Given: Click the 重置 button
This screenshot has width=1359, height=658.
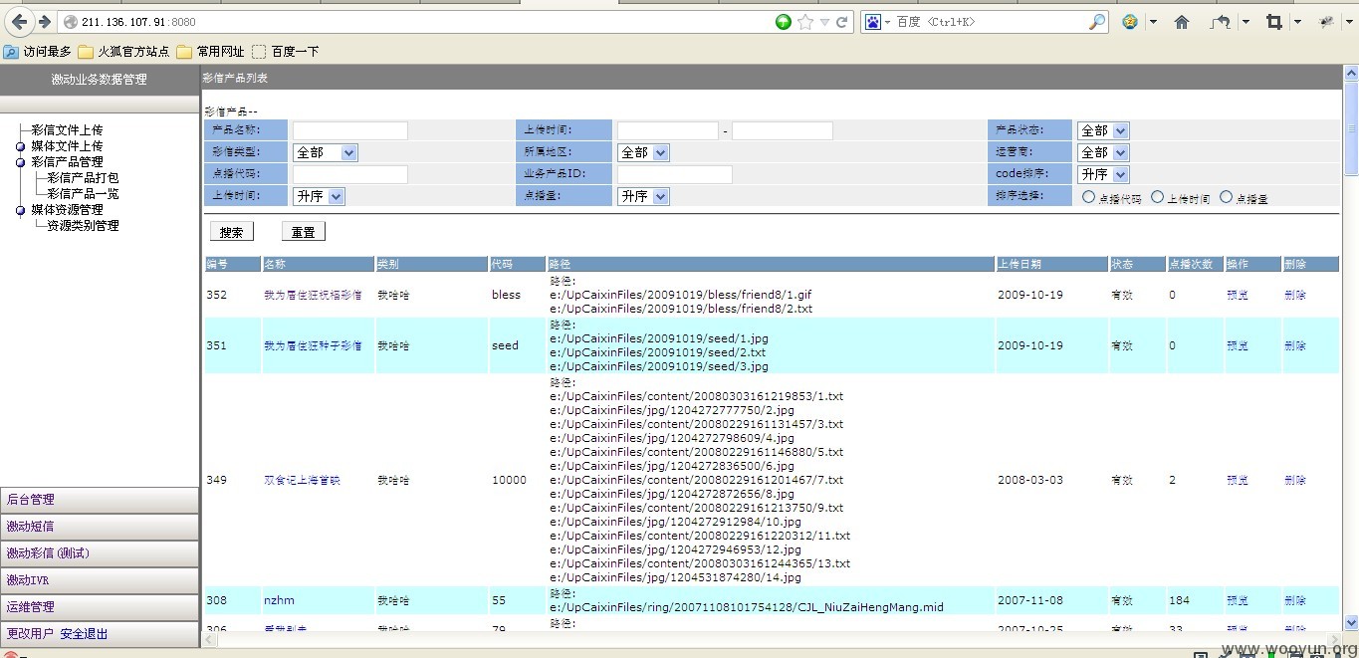Looking at the screenshot, I should (303, 232).
